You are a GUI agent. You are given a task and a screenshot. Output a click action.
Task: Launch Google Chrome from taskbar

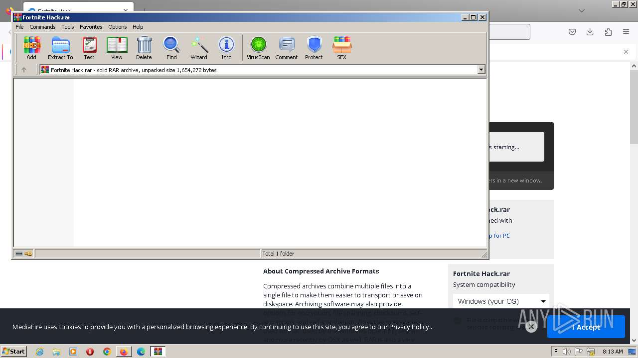click(x=107, y=352)
